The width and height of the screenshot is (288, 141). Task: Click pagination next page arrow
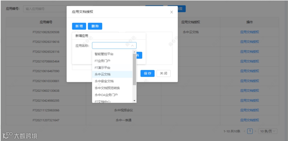255,131
